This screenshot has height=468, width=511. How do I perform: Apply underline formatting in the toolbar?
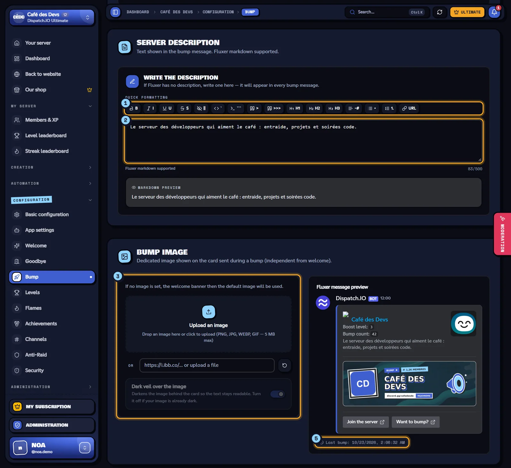(x=167, y=108)
